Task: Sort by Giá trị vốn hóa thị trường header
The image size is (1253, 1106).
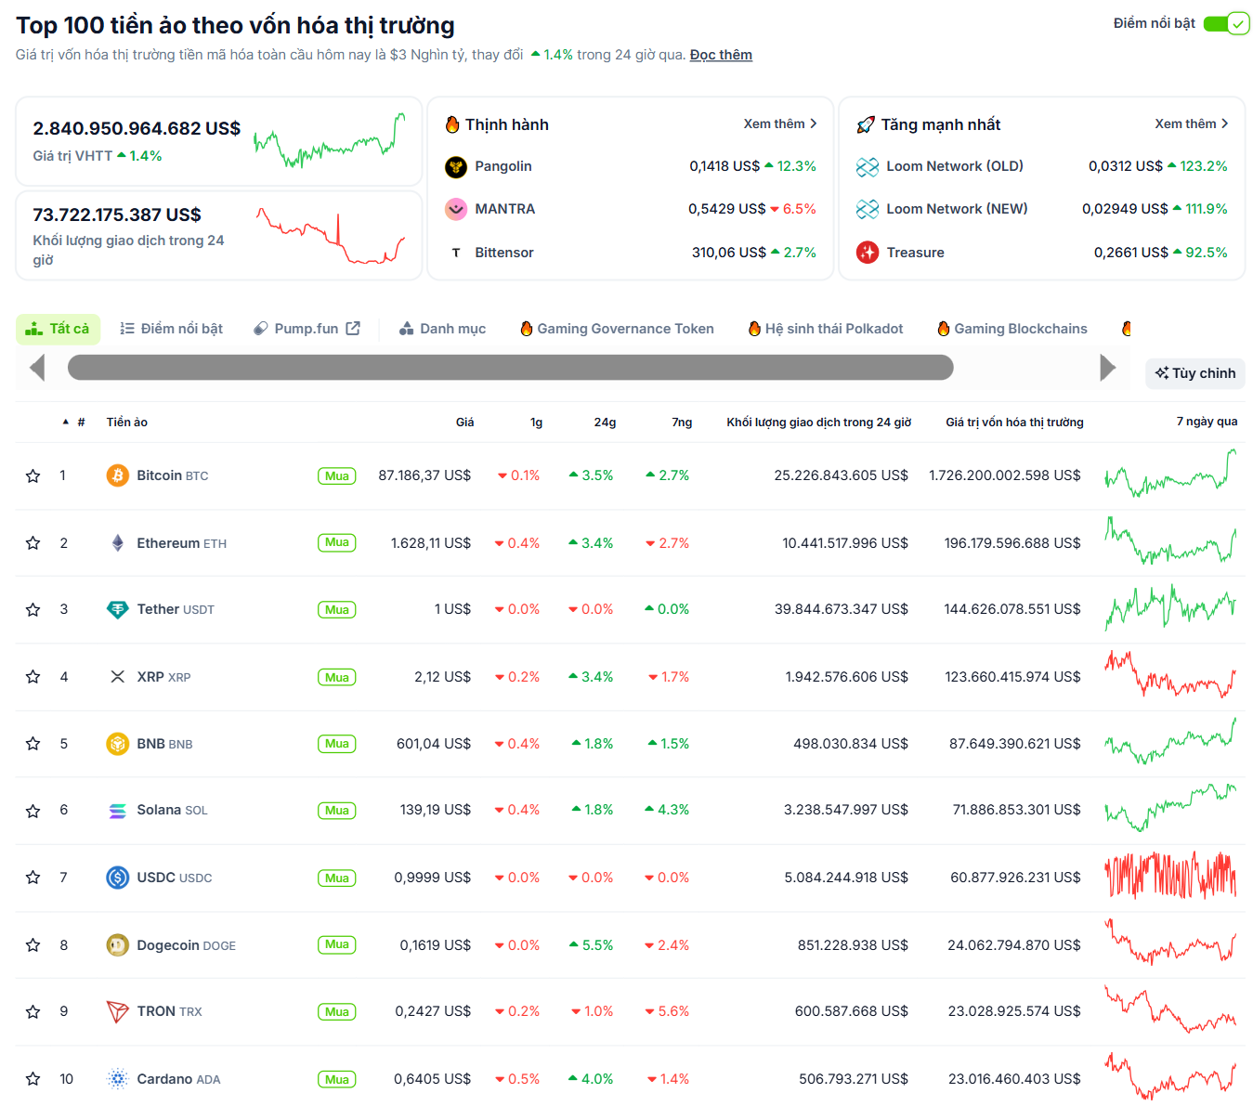Action: pyautogui.click(x=1014, y=422)
